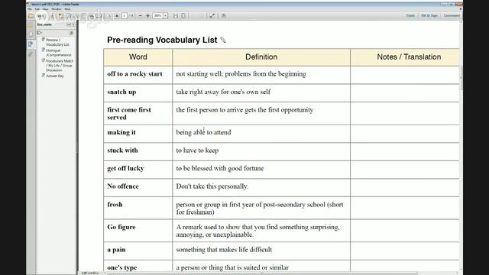
Task: Click the read mode expand icon
Action: coord(212,15)
